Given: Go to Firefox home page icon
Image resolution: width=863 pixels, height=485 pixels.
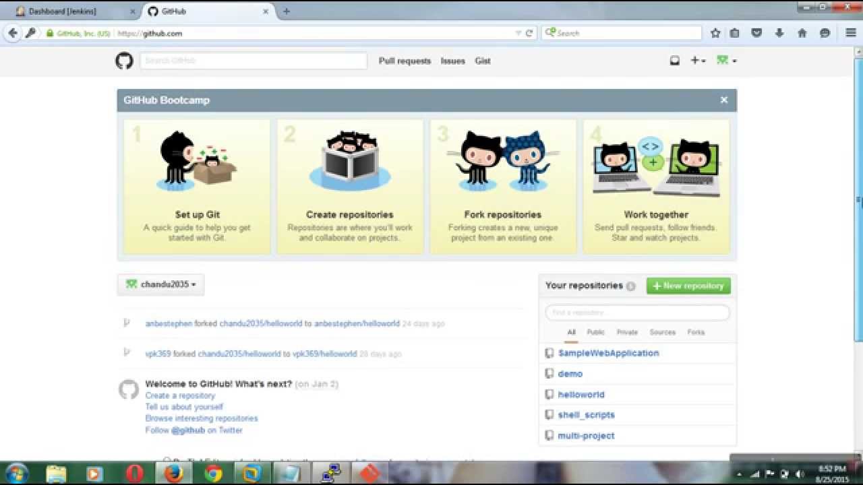Looking at the screenshot, I should (802, 33).
